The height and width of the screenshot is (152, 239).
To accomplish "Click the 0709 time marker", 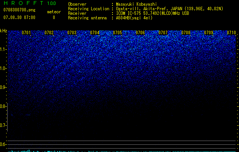I will click(x=209, y=33).
